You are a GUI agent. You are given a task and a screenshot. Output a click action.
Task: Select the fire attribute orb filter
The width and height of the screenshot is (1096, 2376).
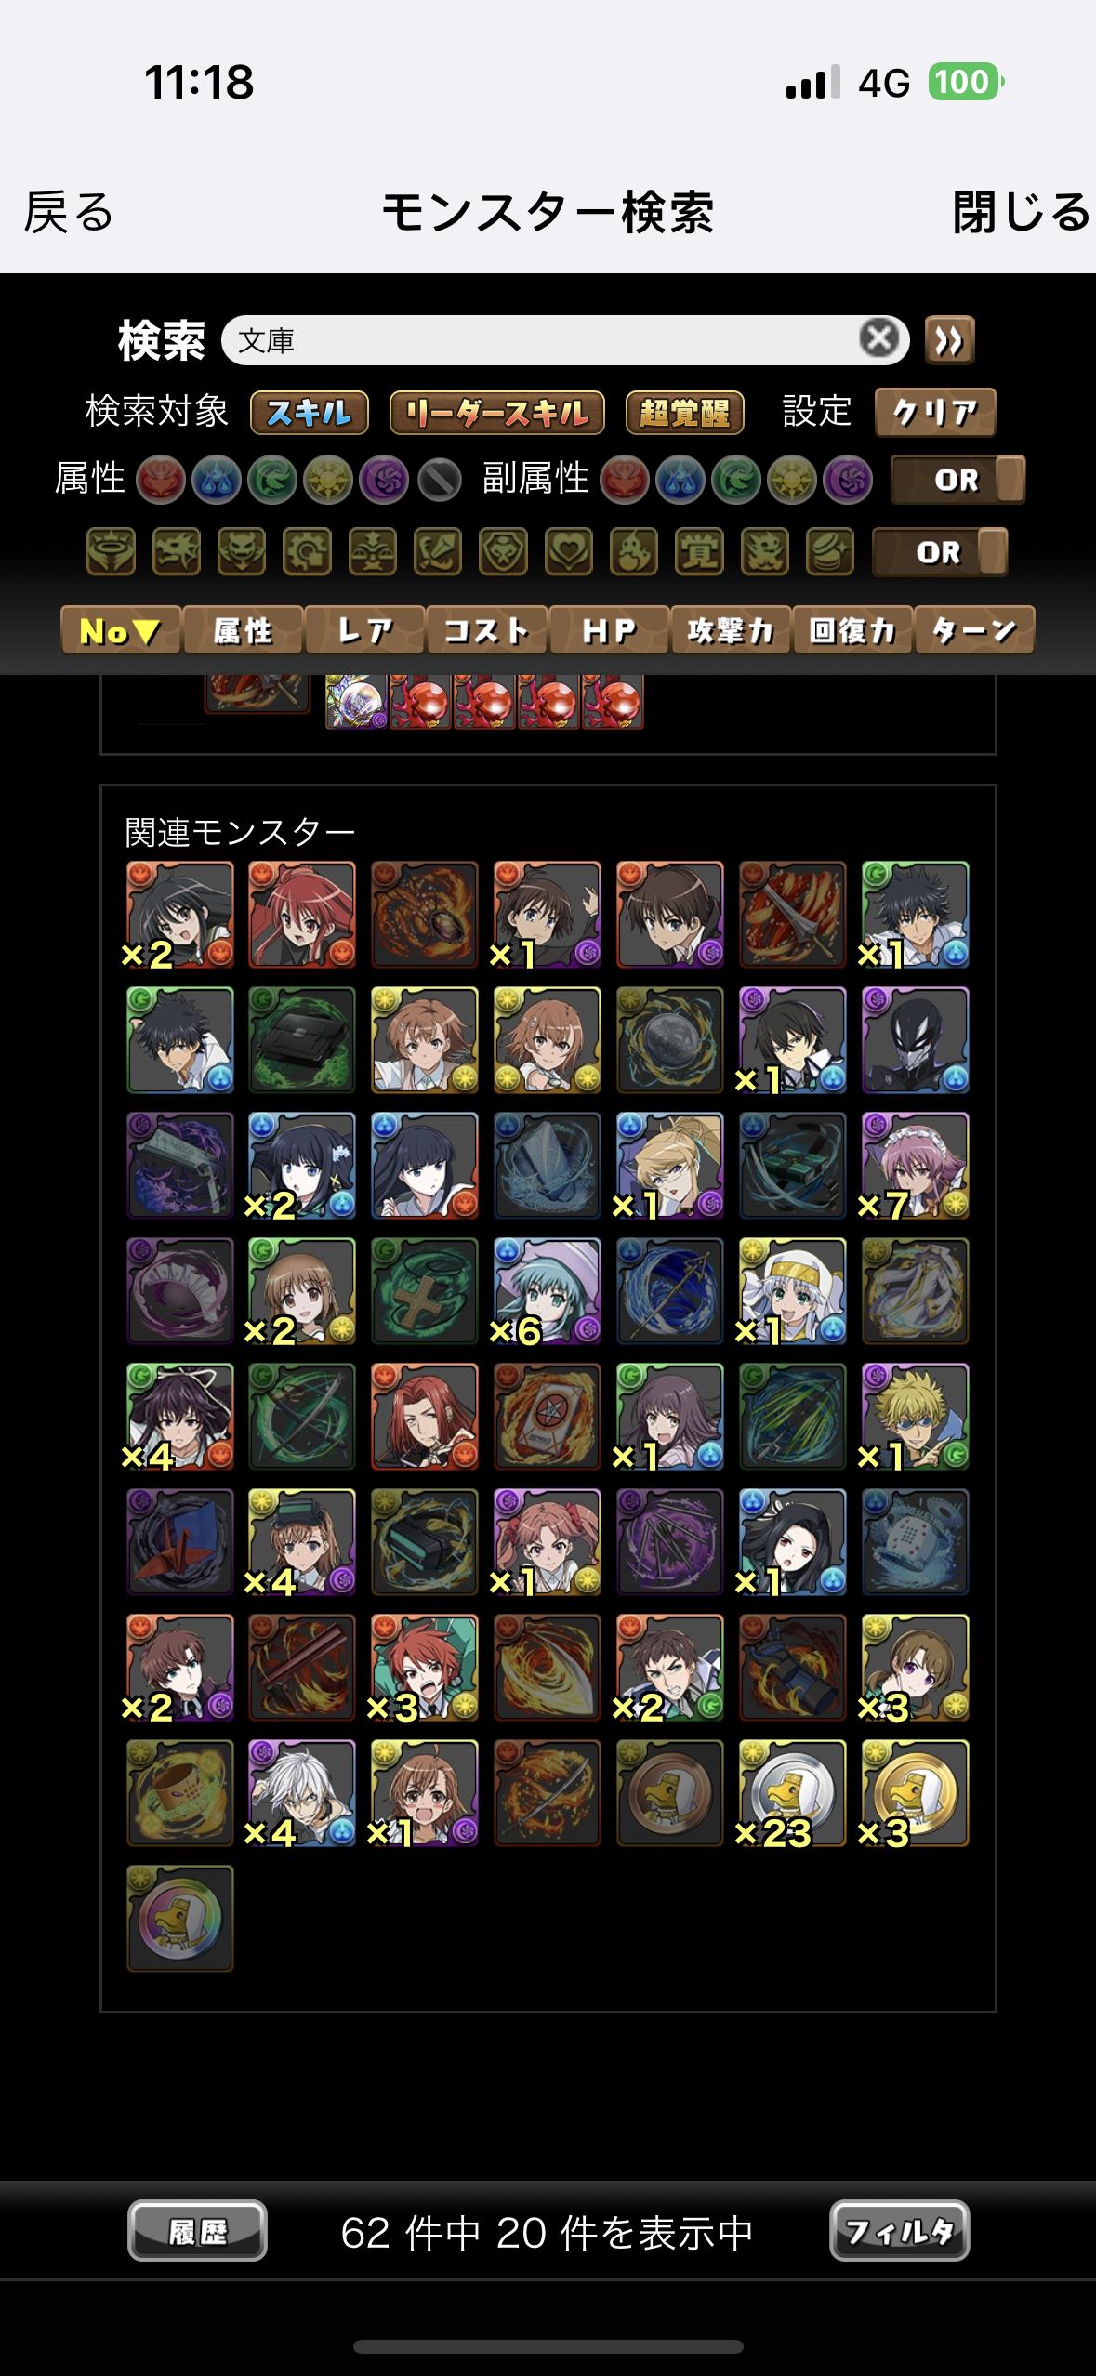[161, 480]
